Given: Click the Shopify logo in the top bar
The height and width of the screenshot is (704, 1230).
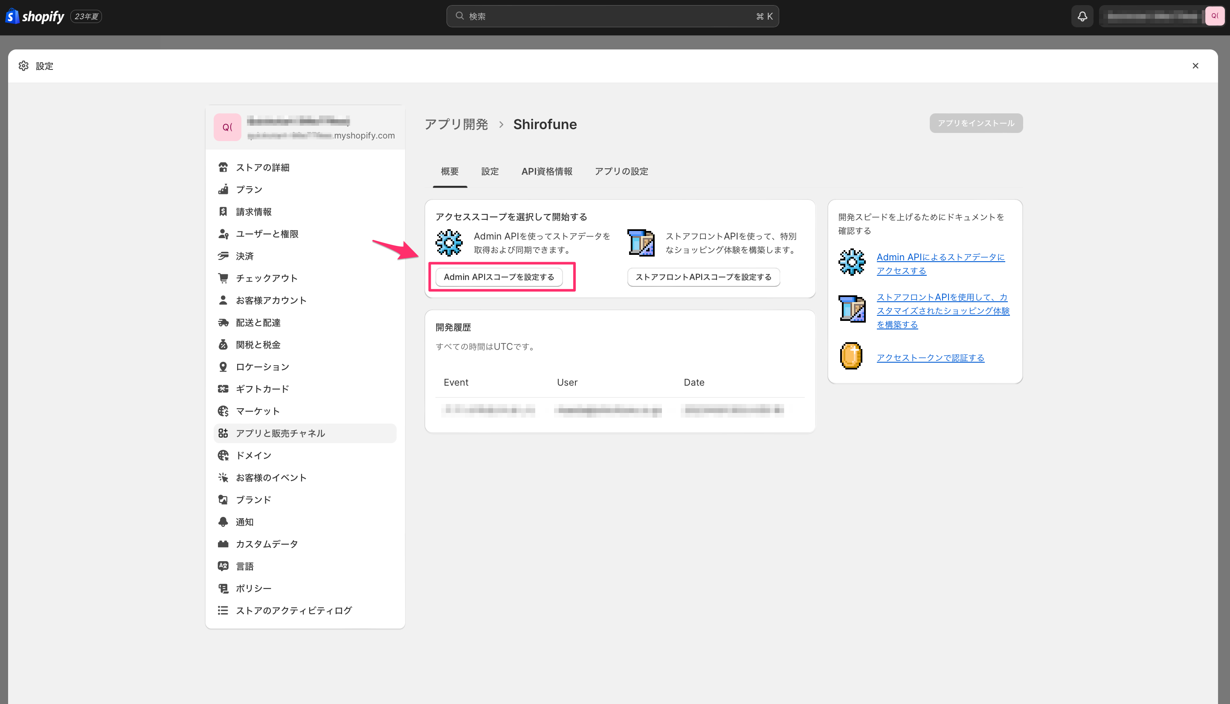Looking at the screenshot, I should click(x=35, y=17).
